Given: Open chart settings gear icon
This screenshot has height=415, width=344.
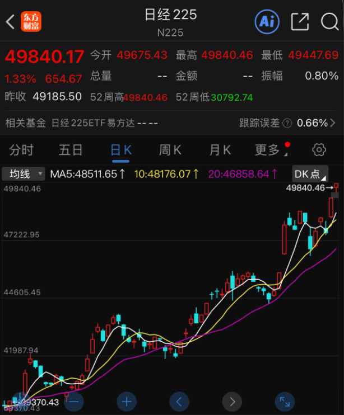Looking at the screenshot, I should coord(319,150).
